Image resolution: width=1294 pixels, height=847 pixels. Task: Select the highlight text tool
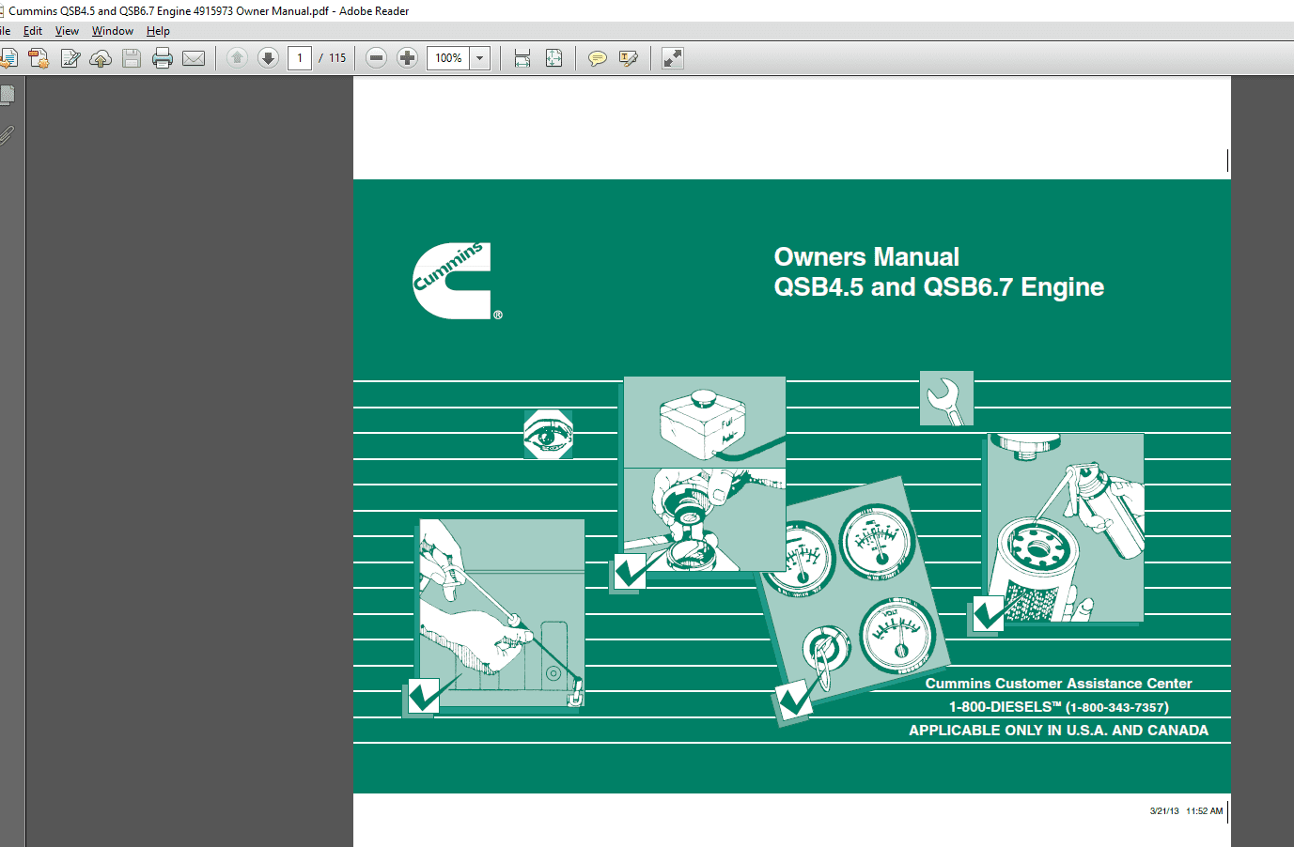[x=629, y=58]
